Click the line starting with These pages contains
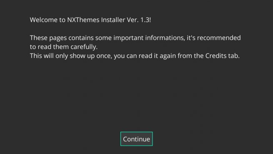Image resolution: width=273 pixels, height=154 pixels. [x=135, y=38]
